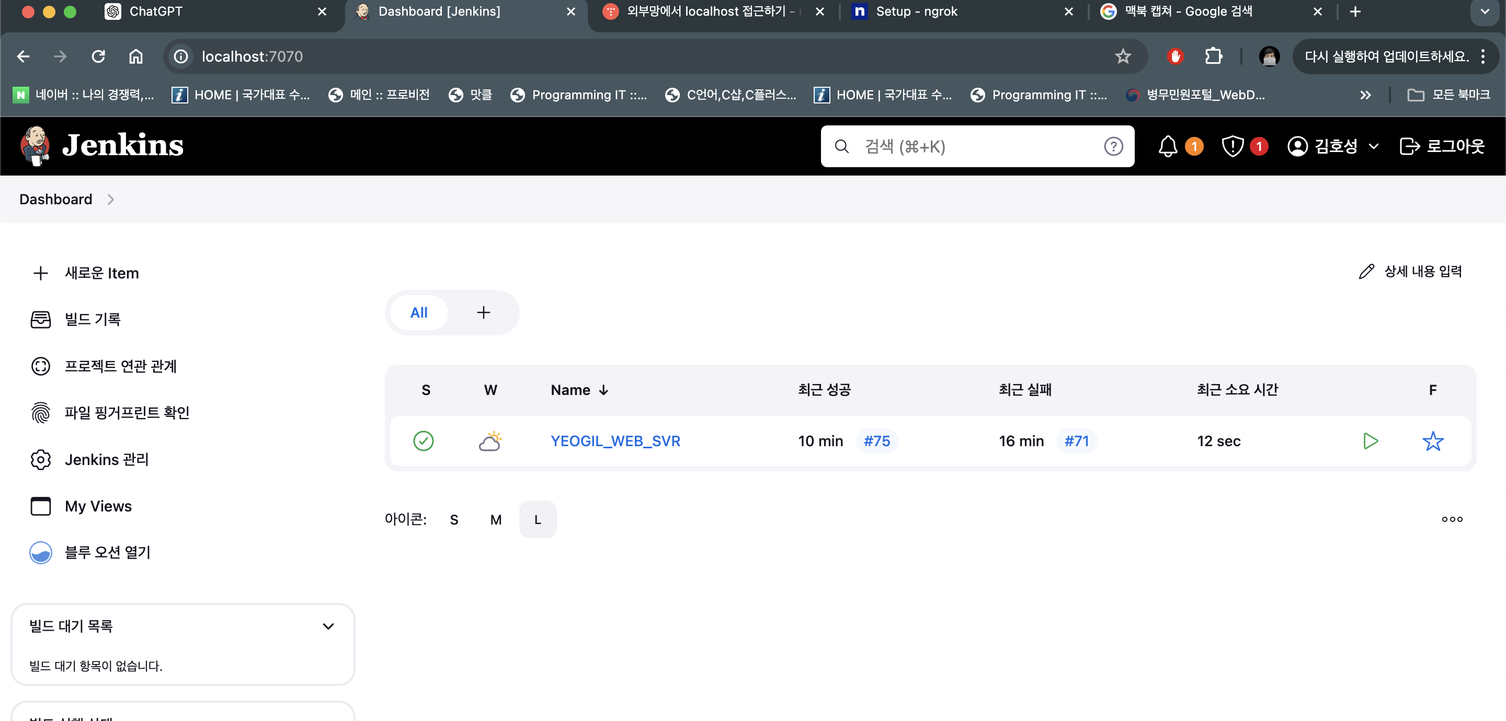Expand the Dashboard breadcrumb chevron
This screenshot has width=1506, height=721.
pos(110,199)
